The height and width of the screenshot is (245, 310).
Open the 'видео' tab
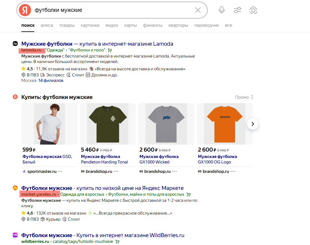click(112, 25)
